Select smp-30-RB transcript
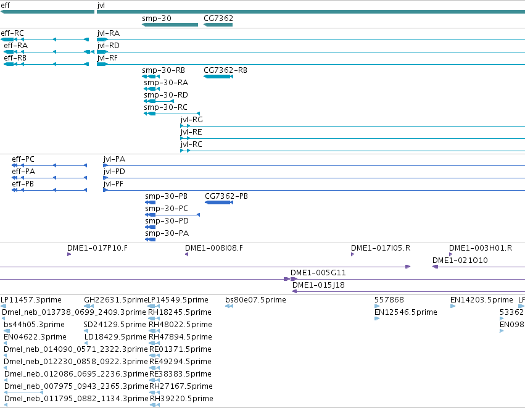Viewport: 525px width, 408px height. 151,77
